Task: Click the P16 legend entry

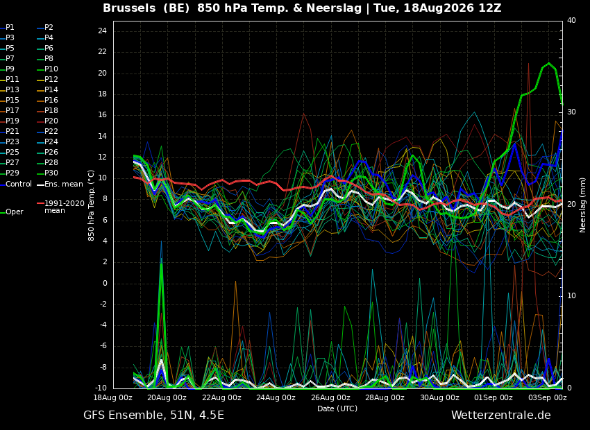Action: point(51,101)
